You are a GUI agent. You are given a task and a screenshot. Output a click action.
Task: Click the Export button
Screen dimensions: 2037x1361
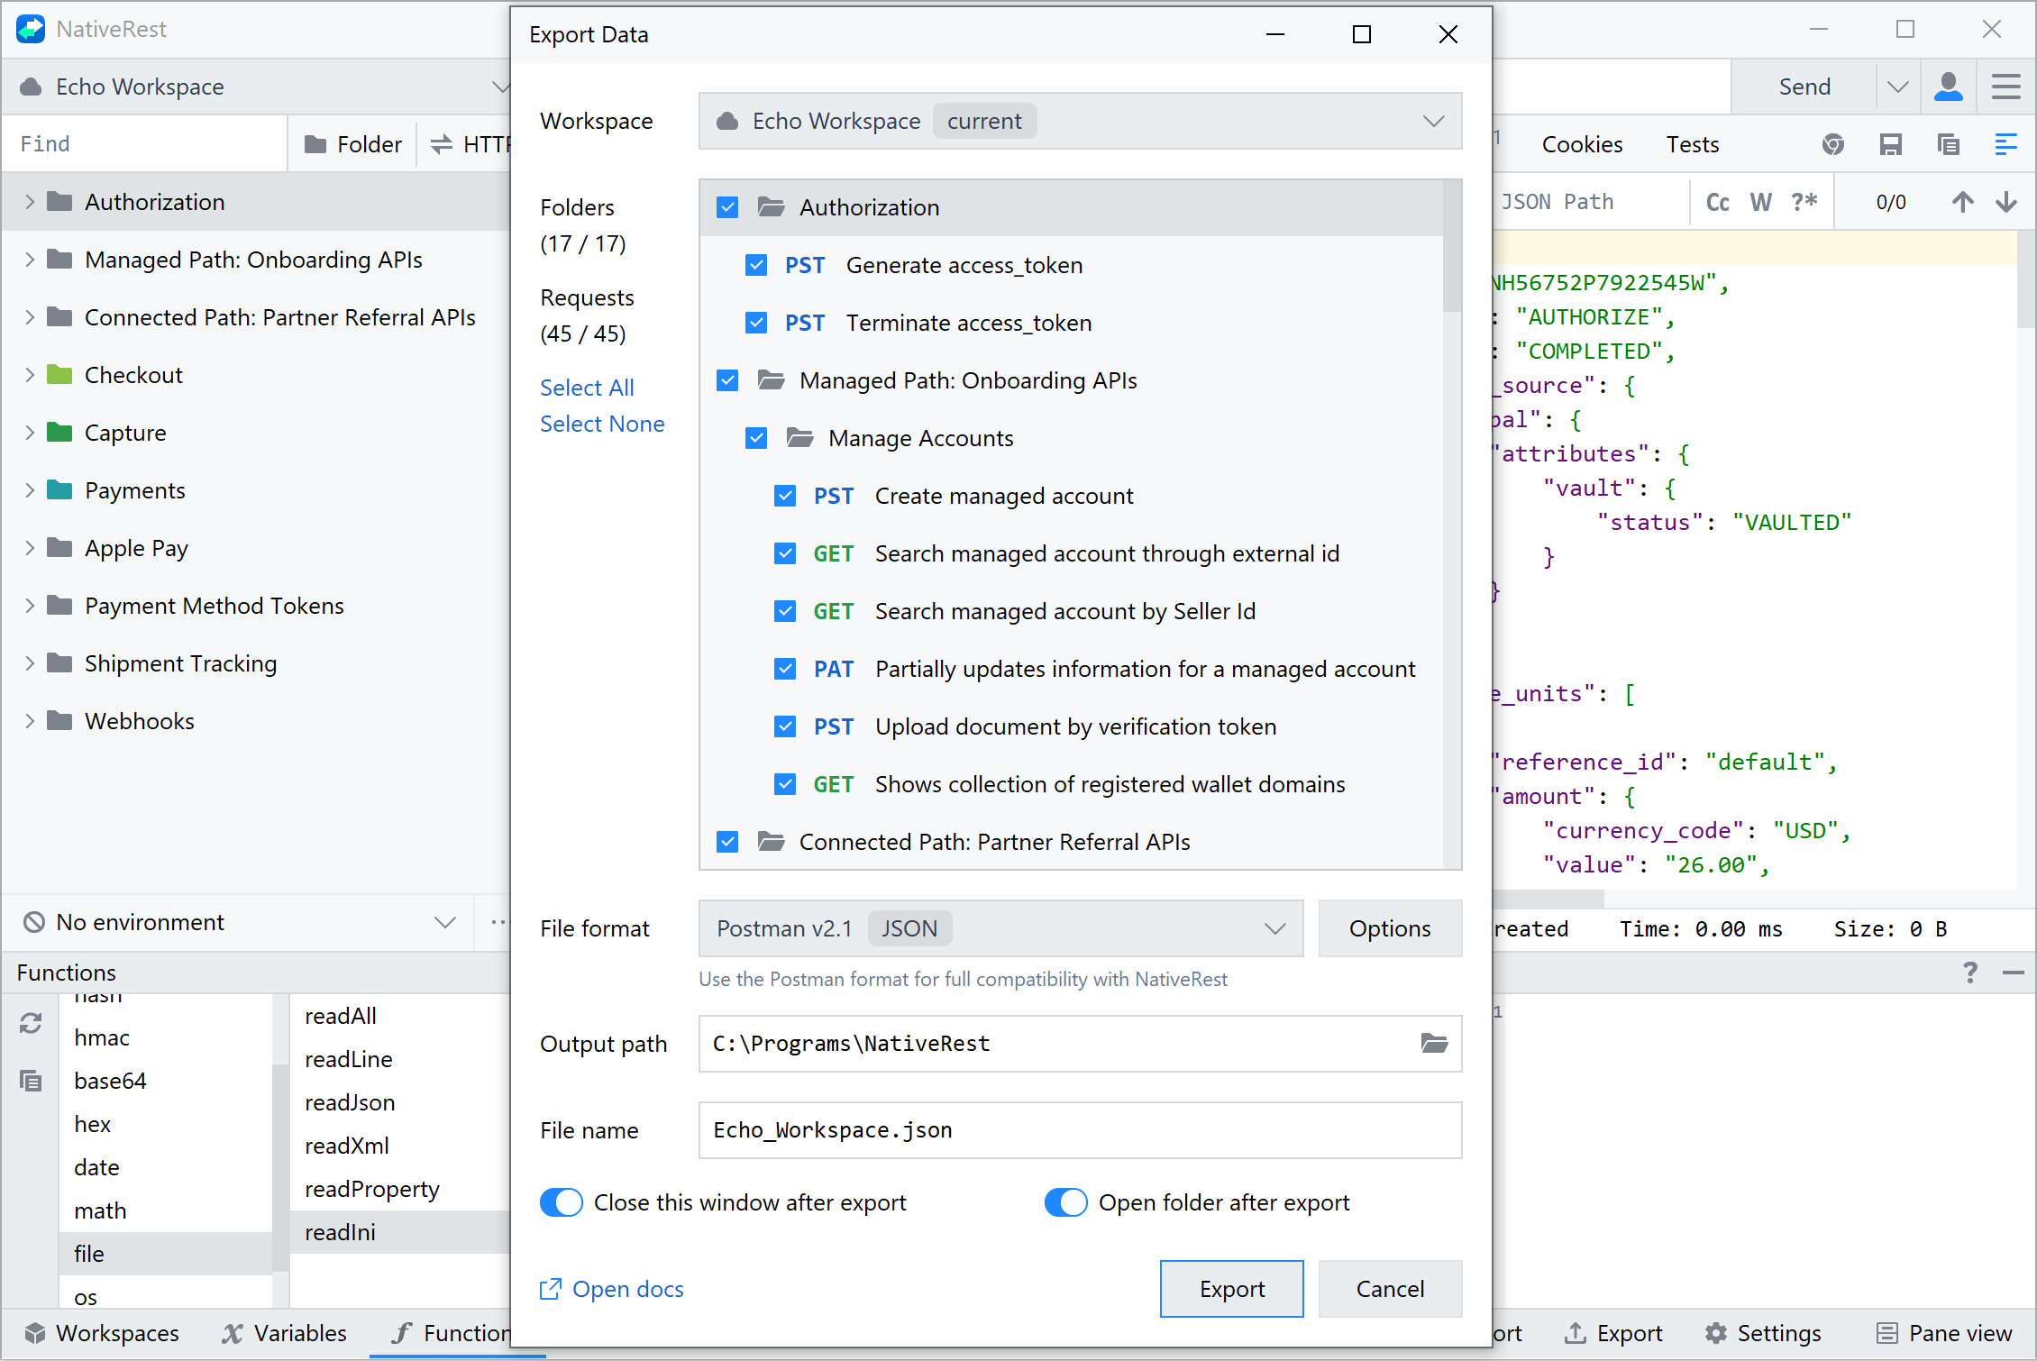click(x=1231, y=1289)
